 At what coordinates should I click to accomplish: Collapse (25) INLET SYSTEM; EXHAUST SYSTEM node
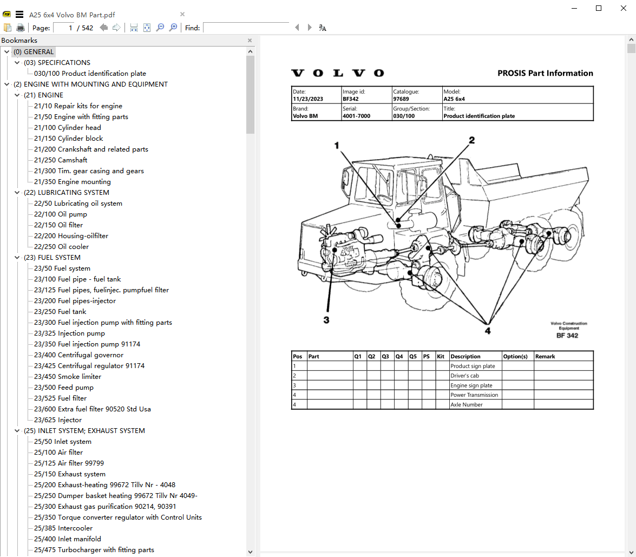17,430
